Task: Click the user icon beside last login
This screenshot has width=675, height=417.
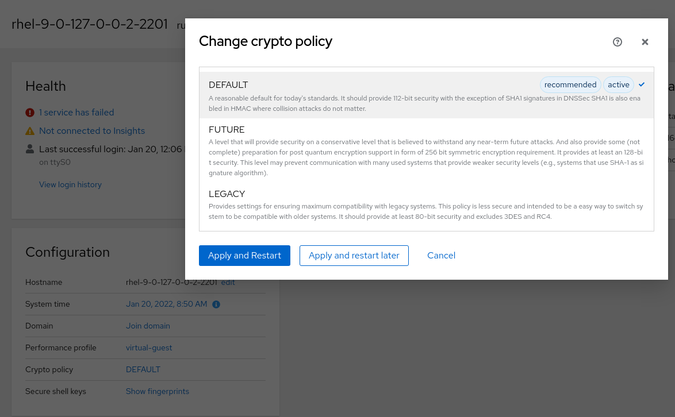Action: point(30,149)
